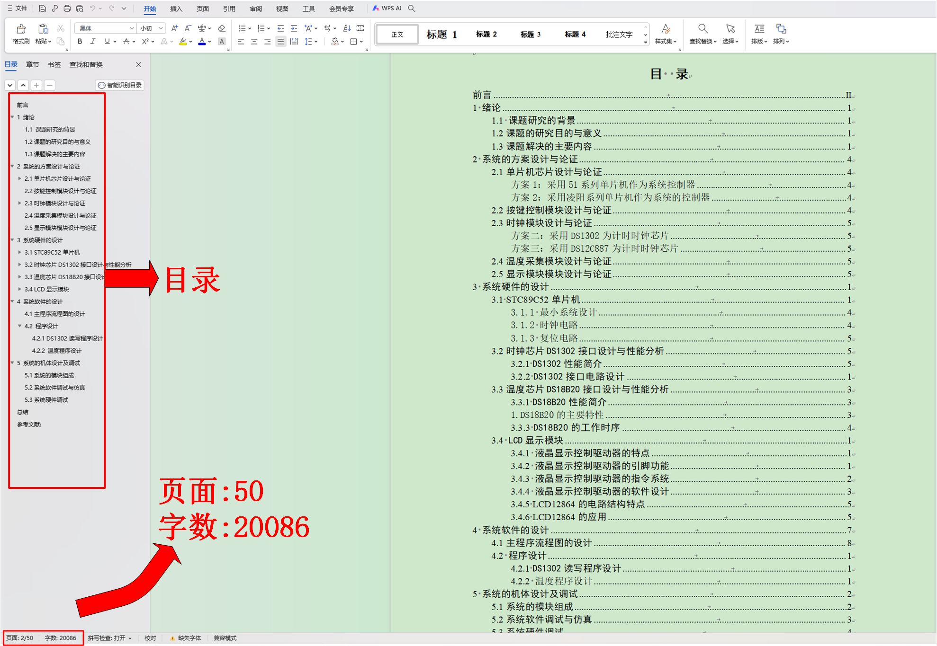Collapse the tree item 4.2 程序设计

pyautogui.click(x=20, y=326)
